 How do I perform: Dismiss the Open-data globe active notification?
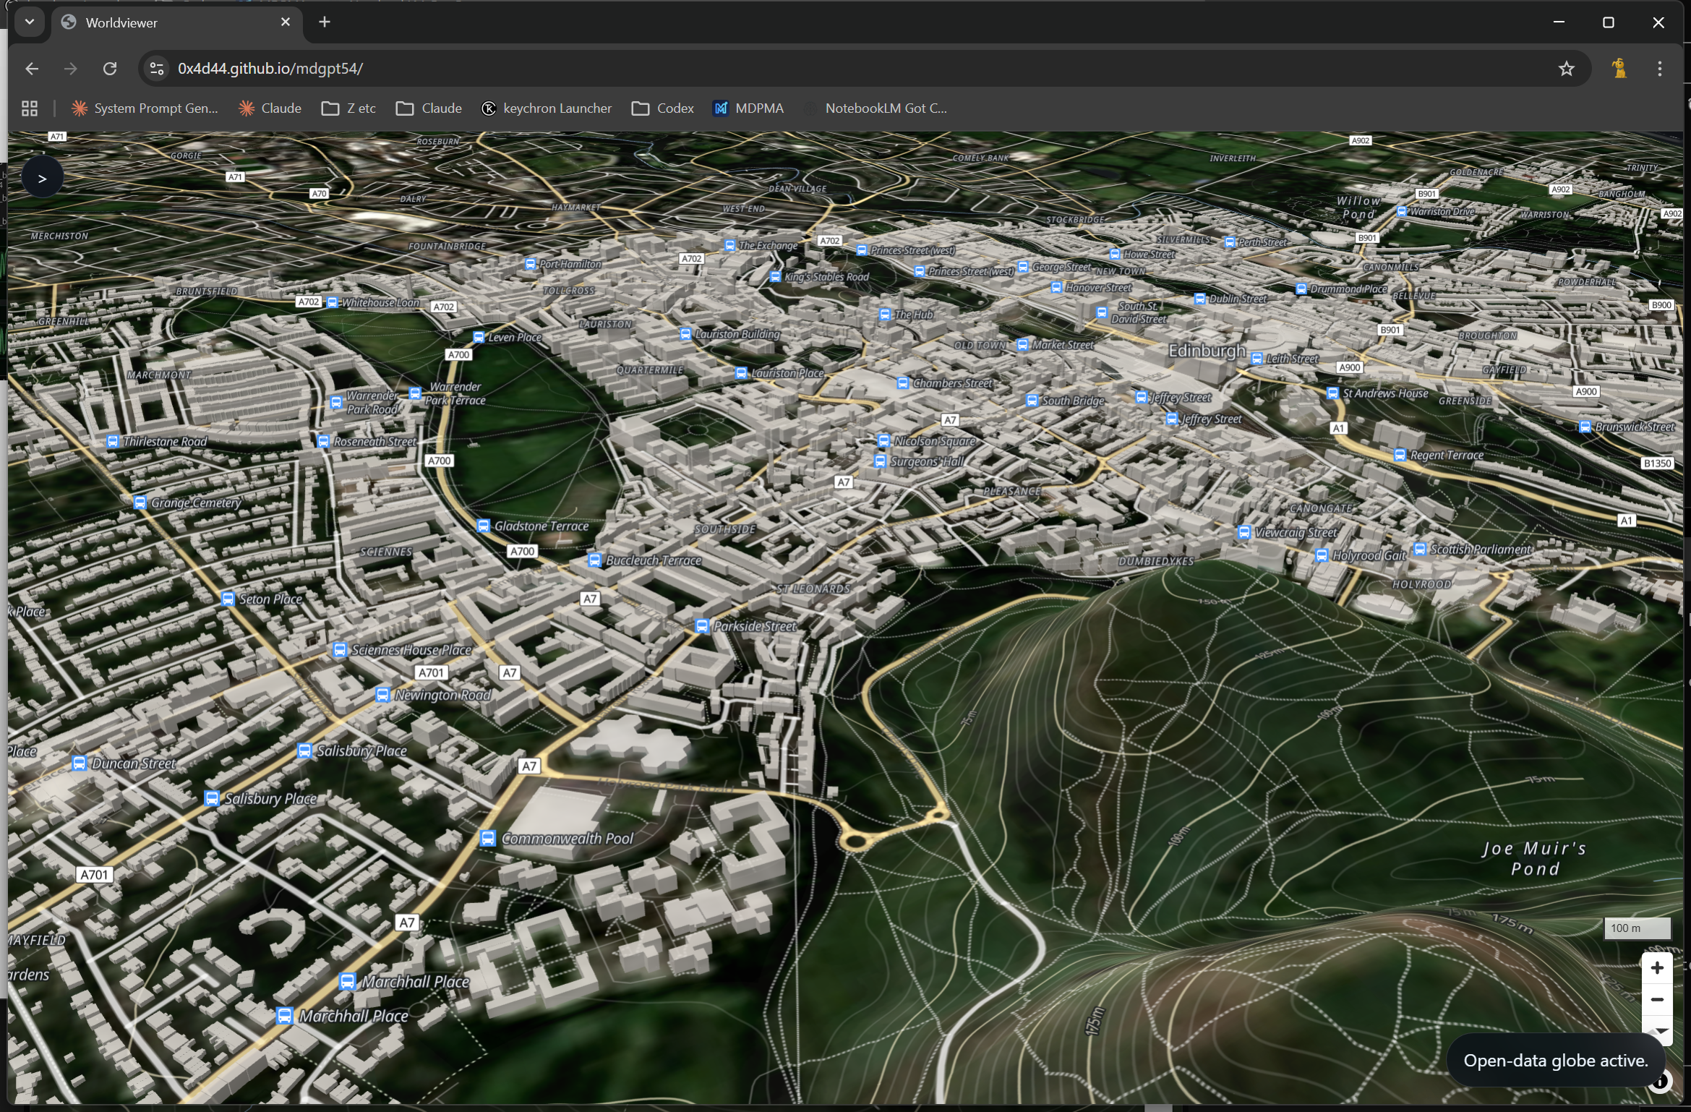point(1556,1060)
